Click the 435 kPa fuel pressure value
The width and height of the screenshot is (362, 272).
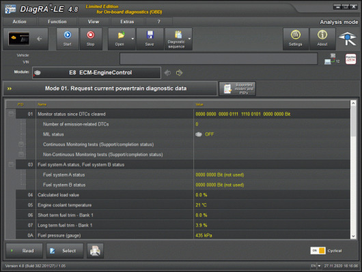[x=204, y=235]
